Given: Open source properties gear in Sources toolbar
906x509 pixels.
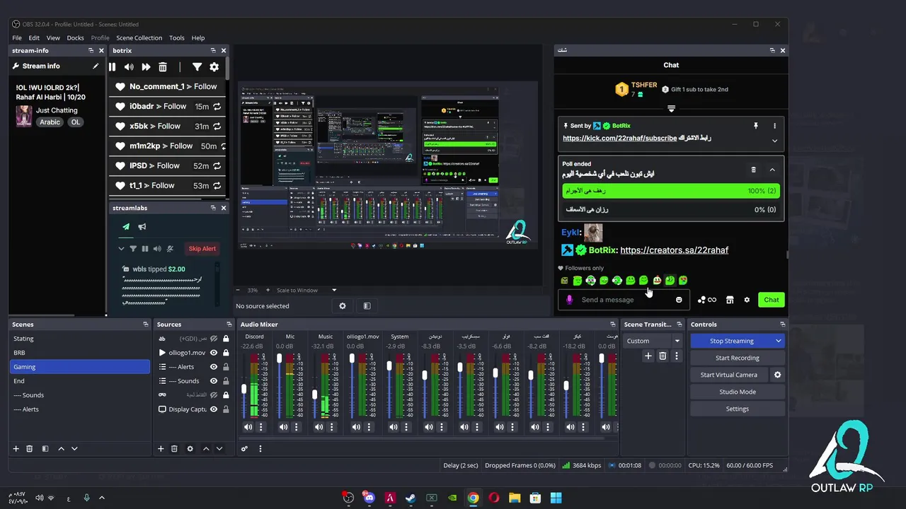Looking at the screenshot, I should [190, 449].
